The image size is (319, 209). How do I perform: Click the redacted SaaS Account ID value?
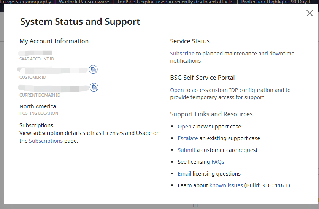(36, 53)
